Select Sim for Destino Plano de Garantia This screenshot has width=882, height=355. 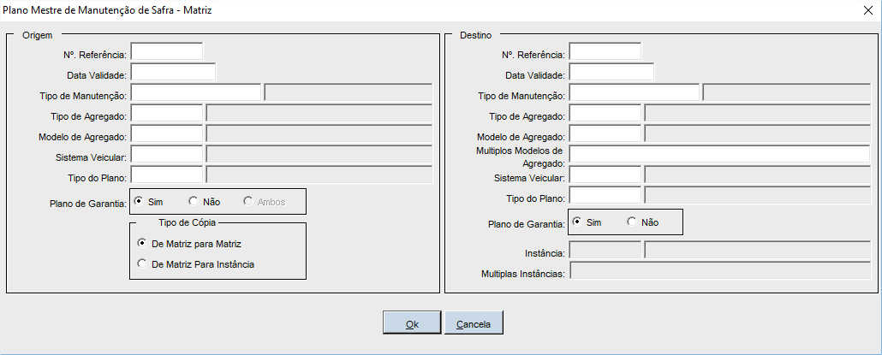tap(577, 222)
